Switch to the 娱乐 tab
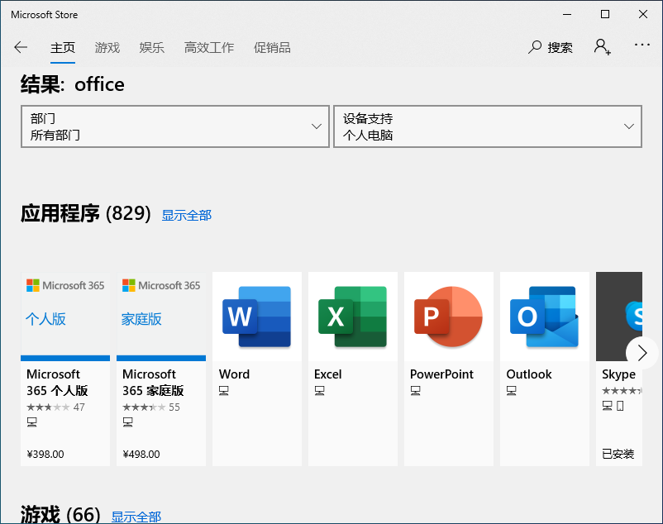 (x=152, y=47)
